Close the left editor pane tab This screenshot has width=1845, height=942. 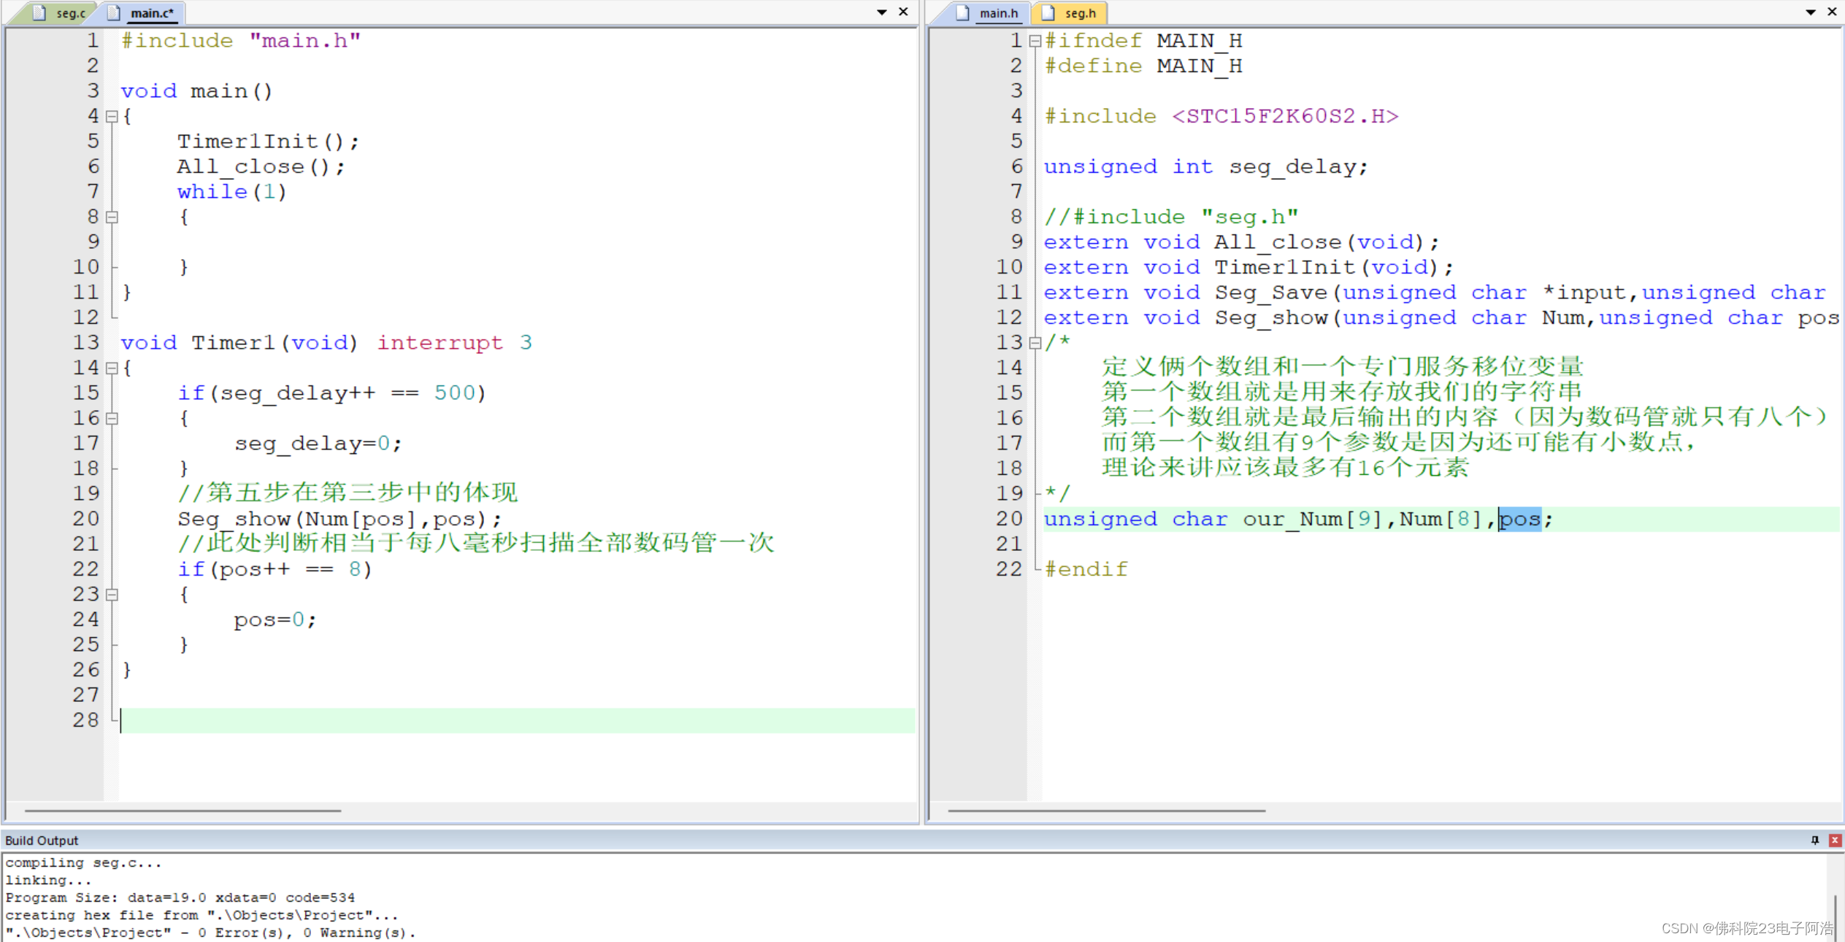pyautogui.click(x=903, y=12)
